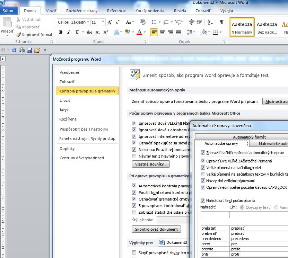288x258 pixels.
Task: Toggle Opraviť DVe VEľké ZAčiatočné Písmená
Action: tap(203, 161)
